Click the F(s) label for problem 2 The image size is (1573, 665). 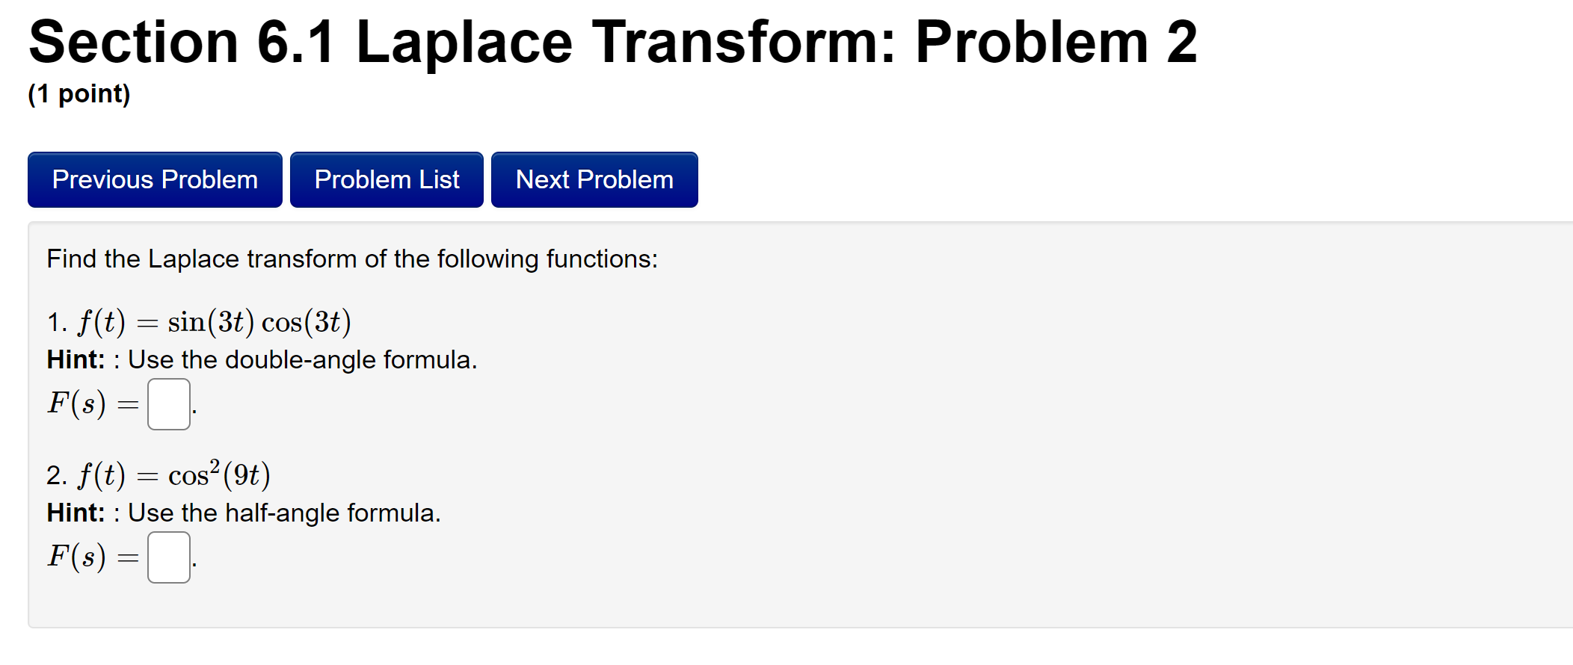(77, 557)
